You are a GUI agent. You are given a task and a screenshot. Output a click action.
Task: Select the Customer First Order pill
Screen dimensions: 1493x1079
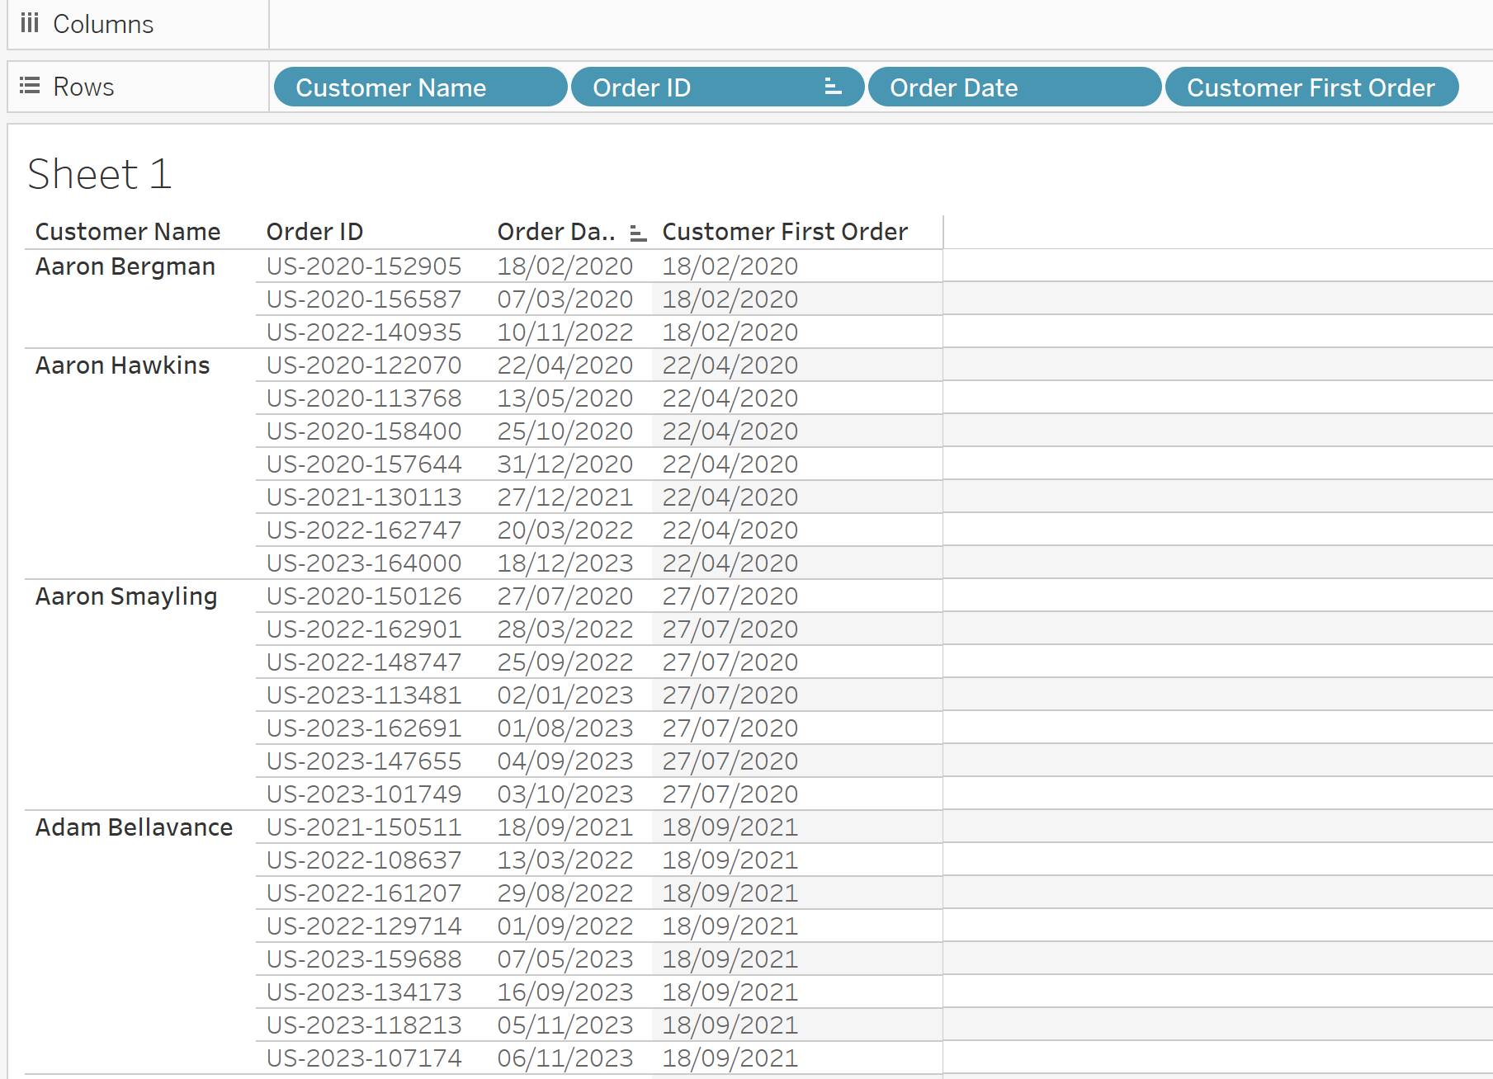[1311, 87]
